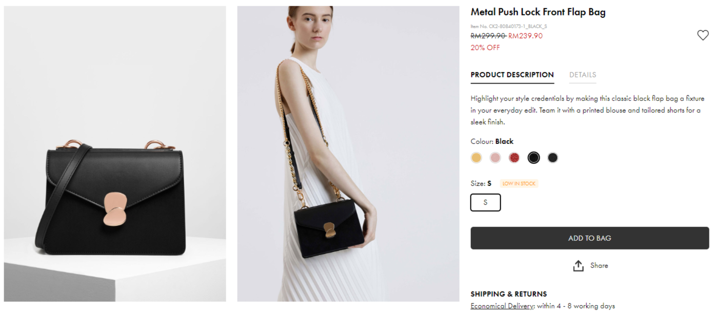Select the red textured colour swatch

pyautogui.click(x=514, y=158)
